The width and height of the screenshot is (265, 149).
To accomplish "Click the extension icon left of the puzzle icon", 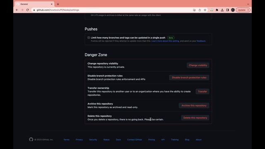I will [x=212, y=10].
